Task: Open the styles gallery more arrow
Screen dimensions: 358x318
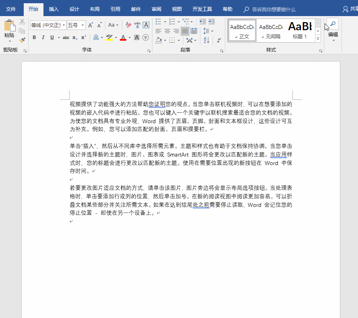Action: click(318, 38)
